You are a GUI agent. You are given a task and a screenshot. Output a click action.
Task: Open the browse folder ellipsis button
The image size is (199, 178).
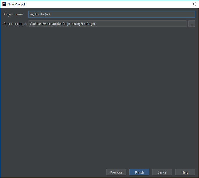pyautogui.click(x=192, y=23)
